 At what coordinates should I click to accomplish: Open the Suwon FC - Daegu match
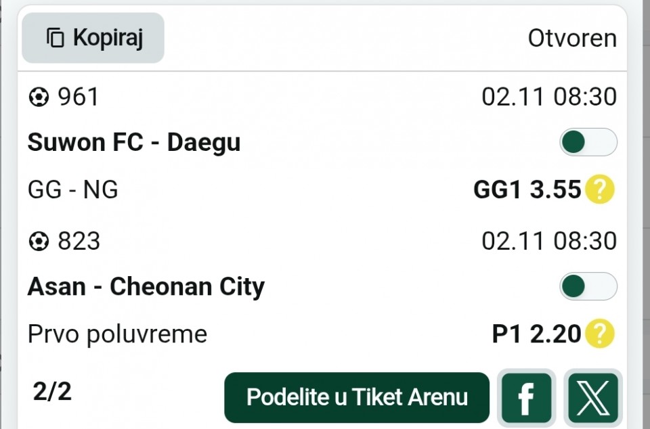tap(134, 143)
